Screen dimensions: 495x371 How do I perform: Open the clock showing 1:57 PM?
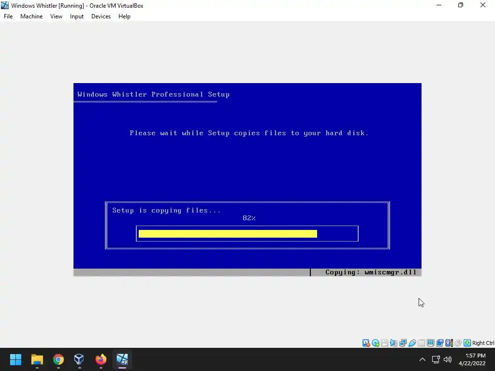[x=473, y=359]
